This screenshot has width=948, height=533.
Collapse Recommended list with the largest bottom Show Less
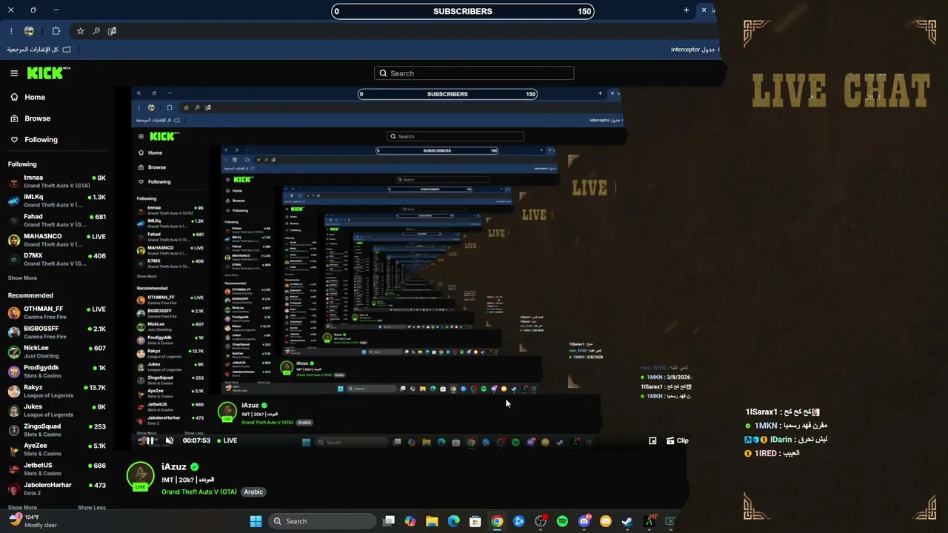coord(92,508)
